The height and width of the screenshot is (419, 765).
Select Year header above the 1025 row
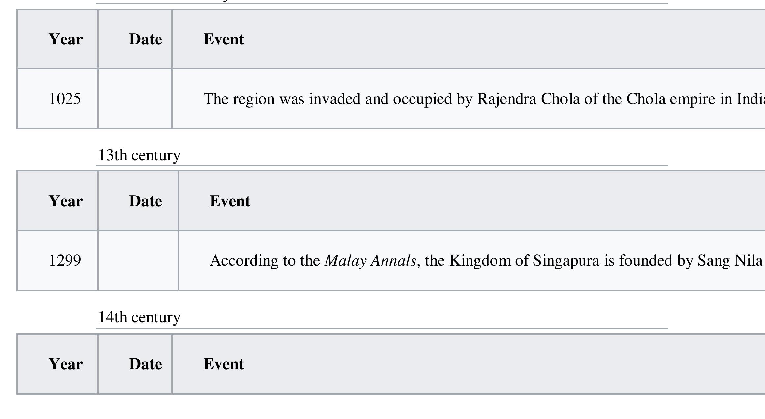(66, 39)
